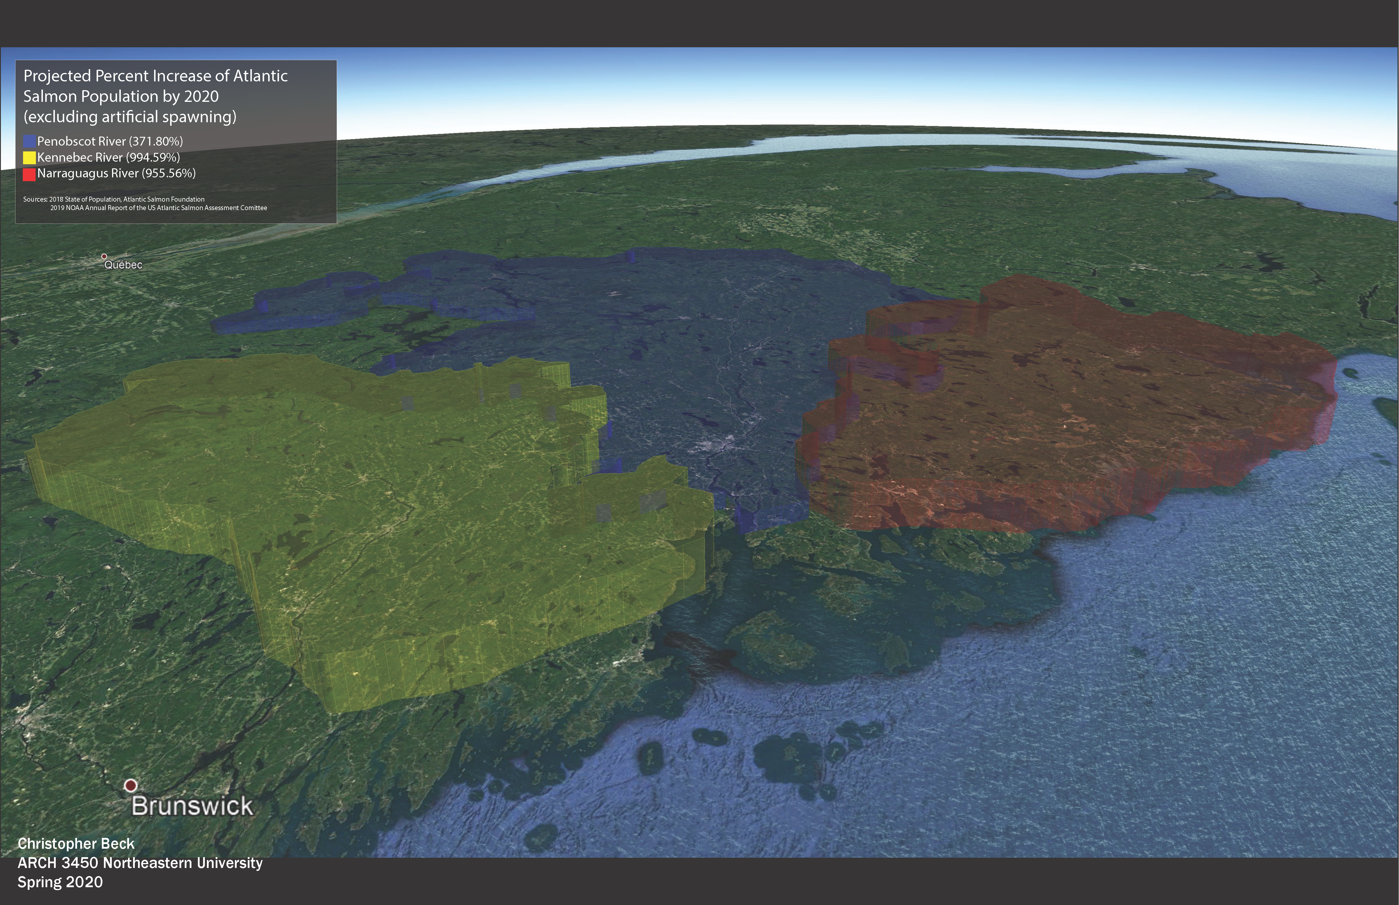Click the red Narraguagus River legend swatch

point(29,174)
